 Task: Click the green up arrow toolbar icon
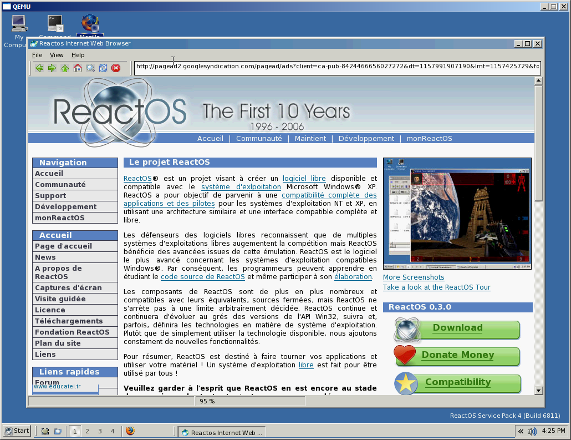coord(65,68)
